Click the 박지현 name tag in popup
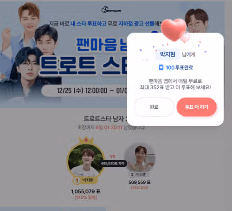 pos(168,54)
